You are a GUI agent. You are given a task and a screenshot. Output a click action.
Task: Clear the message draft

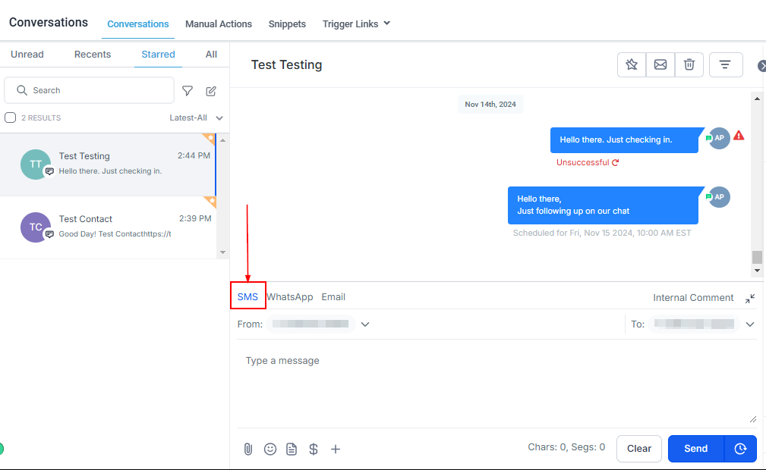639,449
